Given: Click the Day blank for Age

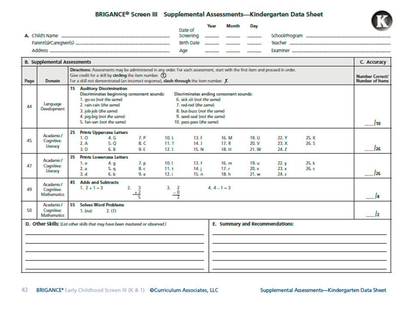Looking at the screenshot, I should point(254,51).
